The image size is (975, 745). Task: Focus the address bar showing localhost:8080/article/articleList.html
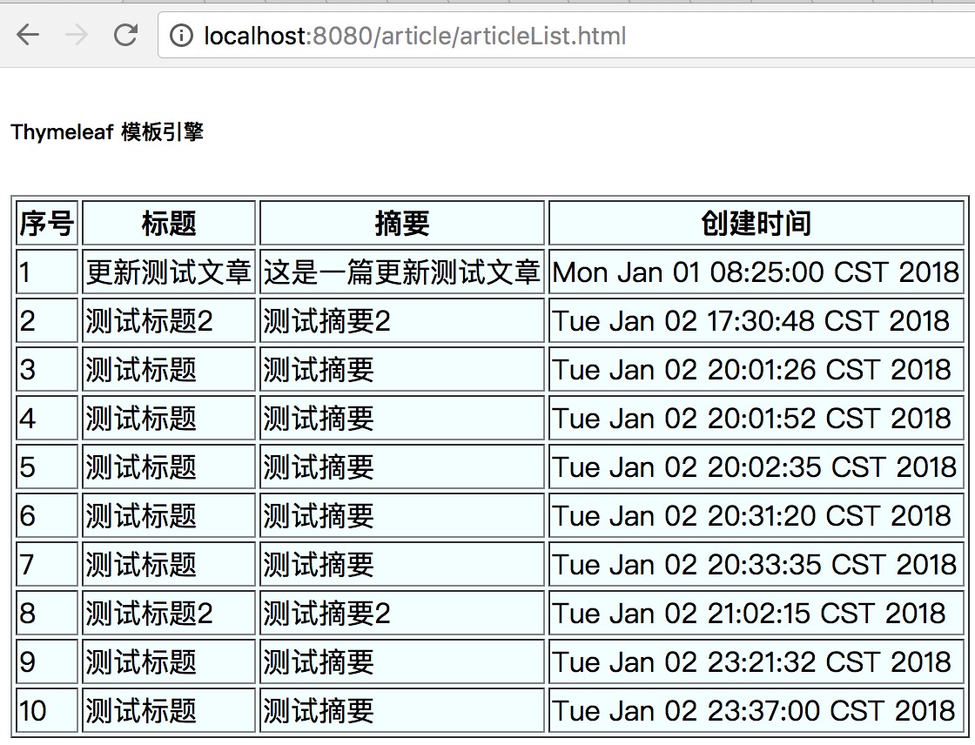click(566, 36)
